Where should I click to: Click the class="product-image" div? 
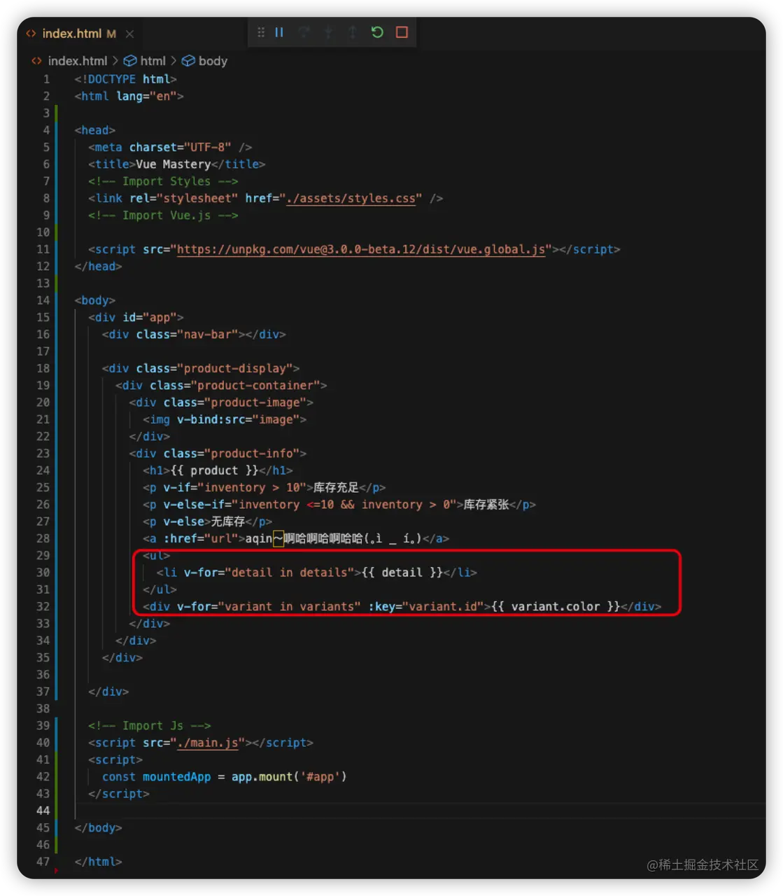(221, 402)
